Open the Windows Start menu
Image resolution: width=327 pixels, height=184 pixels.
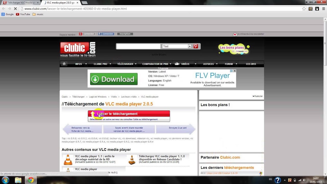[5, 180]
